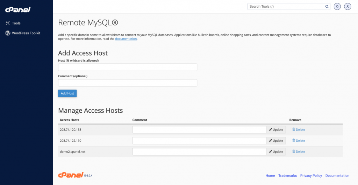
Task: Open the Privacy Policy footer link
Action: [311, 176]
